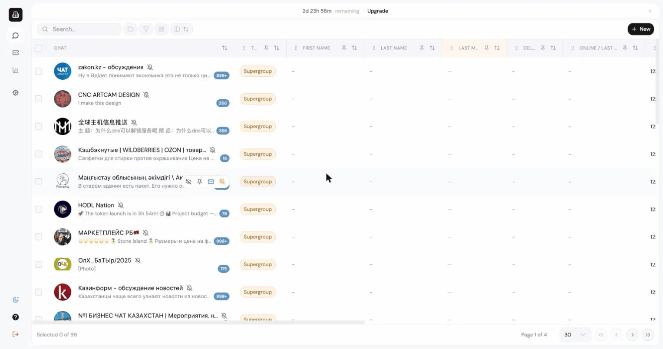Open the ticket icon in the sidebar

coord(16,52)
